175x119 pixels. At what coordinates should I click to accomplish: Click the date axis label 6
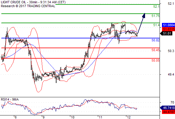click(15, 117)
